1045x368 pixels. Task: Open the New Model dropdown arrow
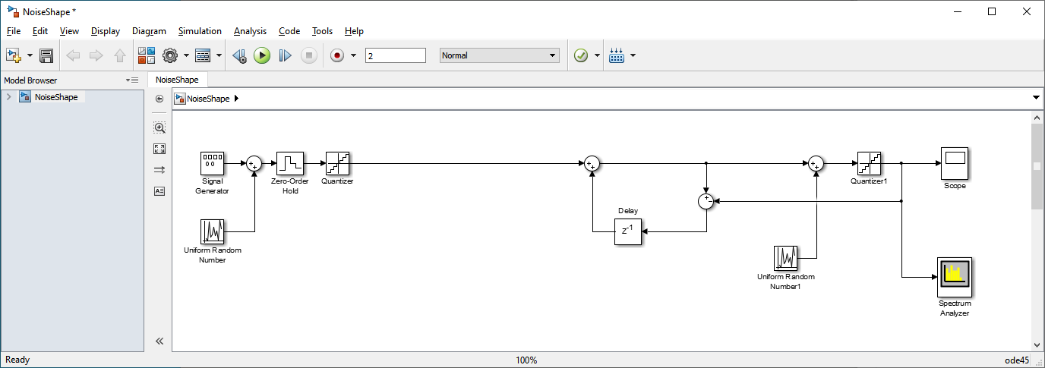point(30,55)
